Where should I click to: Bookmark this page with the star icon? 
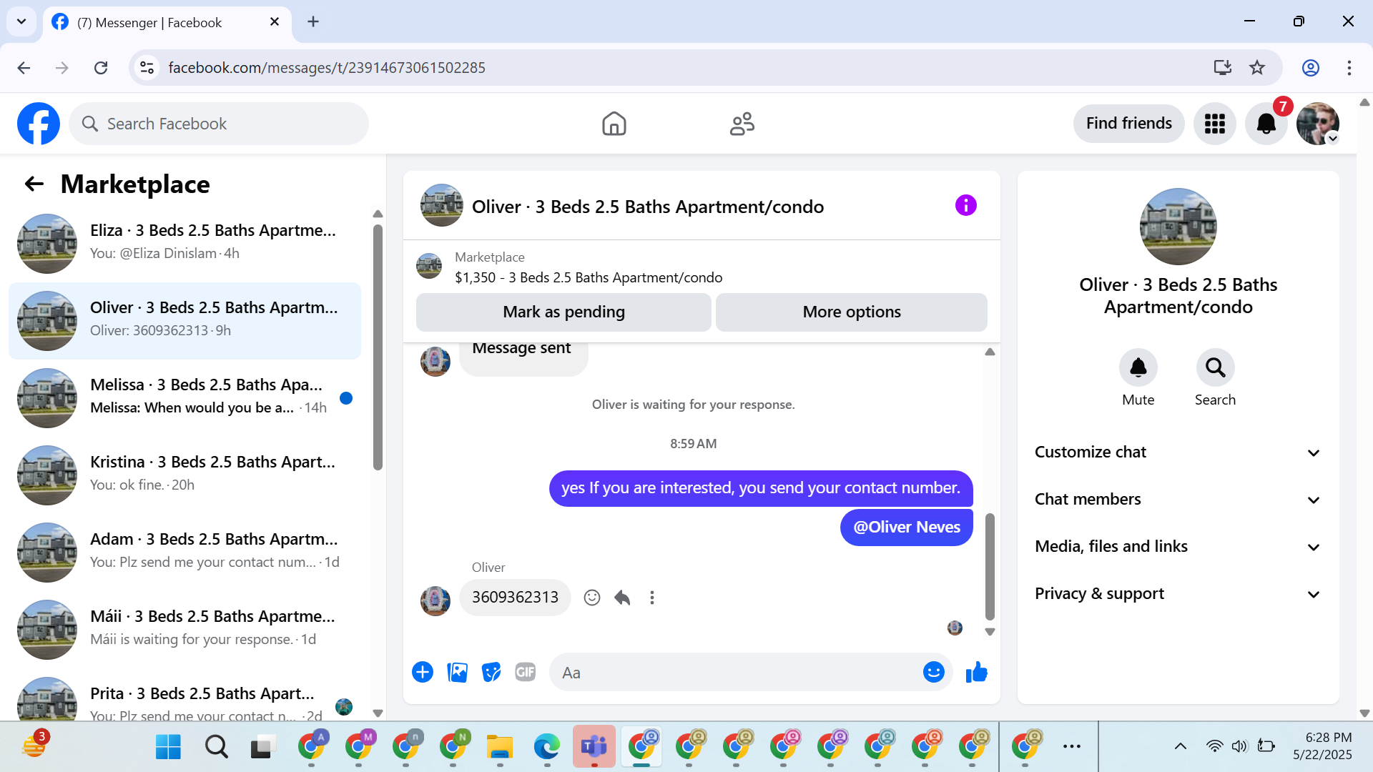(x=1257, y=68)
